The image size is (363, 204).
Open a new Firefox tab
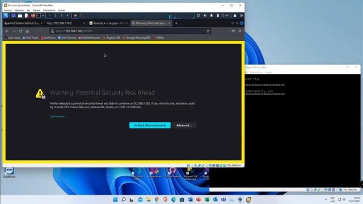(176, 23)
